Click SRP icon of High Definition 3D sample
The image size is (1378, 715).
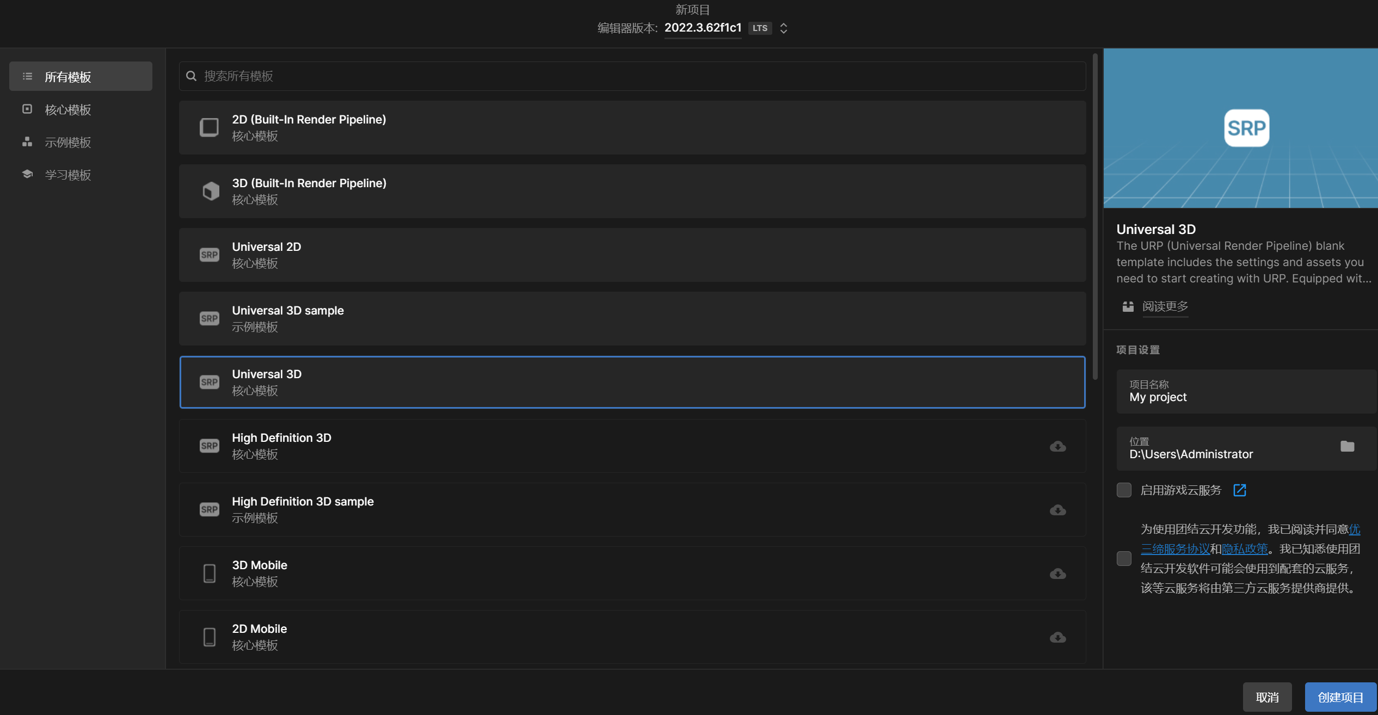[x=210, y=509]
